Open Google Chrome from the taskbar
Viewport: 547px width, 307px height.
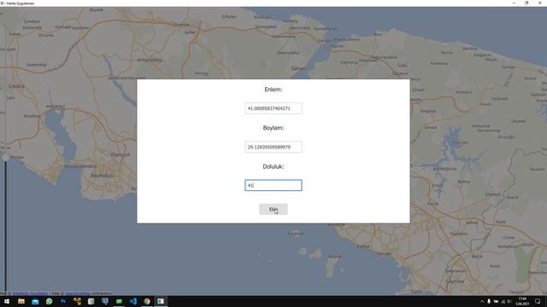tap(147, 301)
